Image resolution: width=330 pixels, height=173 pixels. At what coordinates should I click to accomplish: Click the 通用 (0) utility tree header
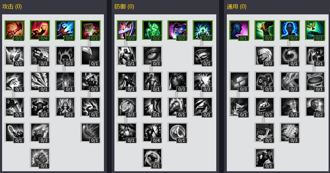click(x=236, y=7)
